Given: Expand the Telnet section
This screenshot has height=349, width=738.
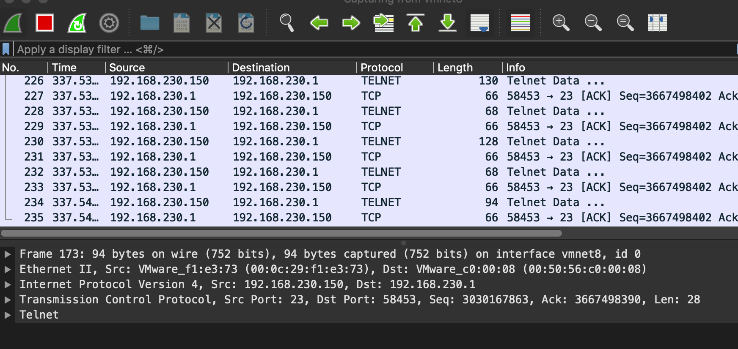Looking at the screenshot, I should (7, 315).
